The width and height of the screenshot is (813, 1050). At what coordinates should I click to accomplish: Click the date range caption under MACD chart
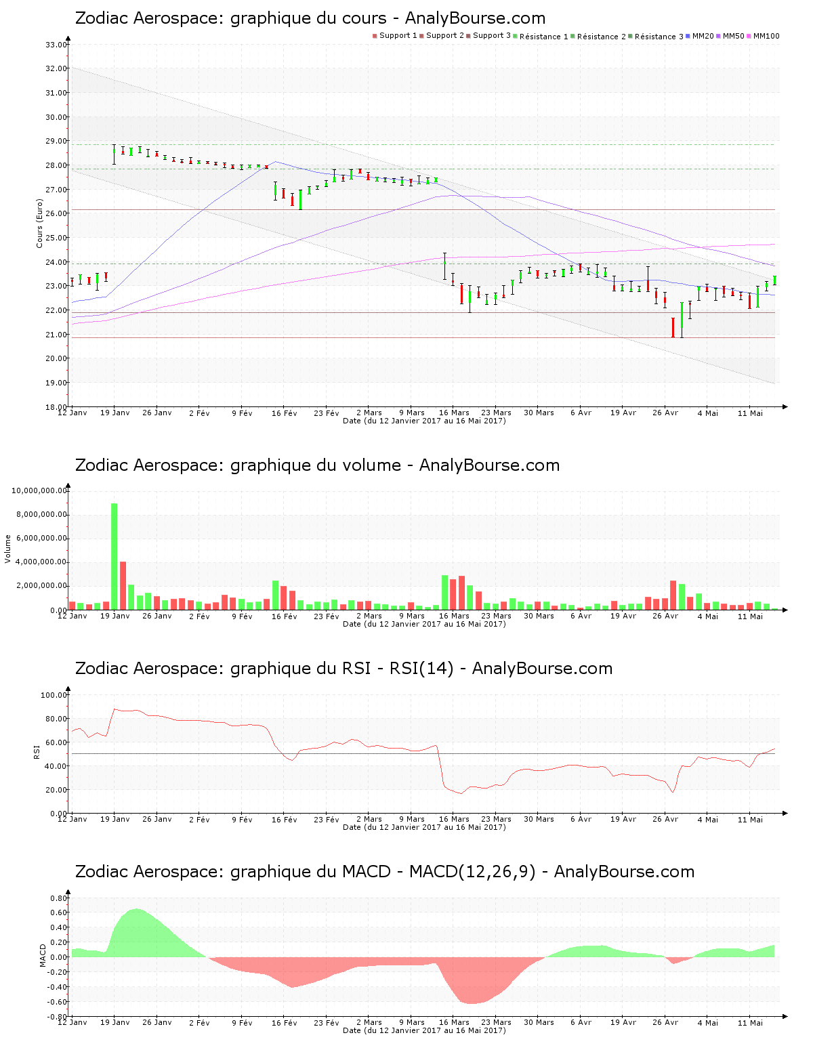tap(424, 1030)
